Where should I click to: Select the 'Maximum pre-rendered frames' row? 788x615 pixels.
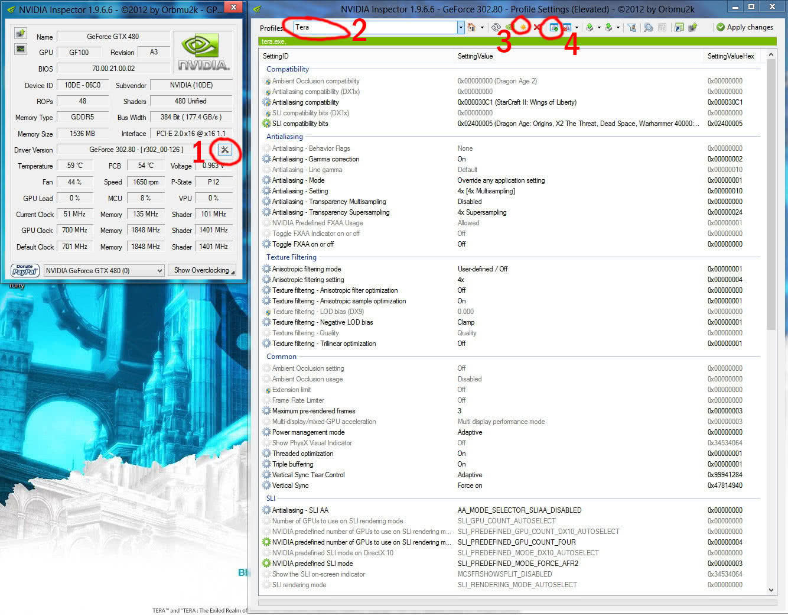tap(512, 411)
